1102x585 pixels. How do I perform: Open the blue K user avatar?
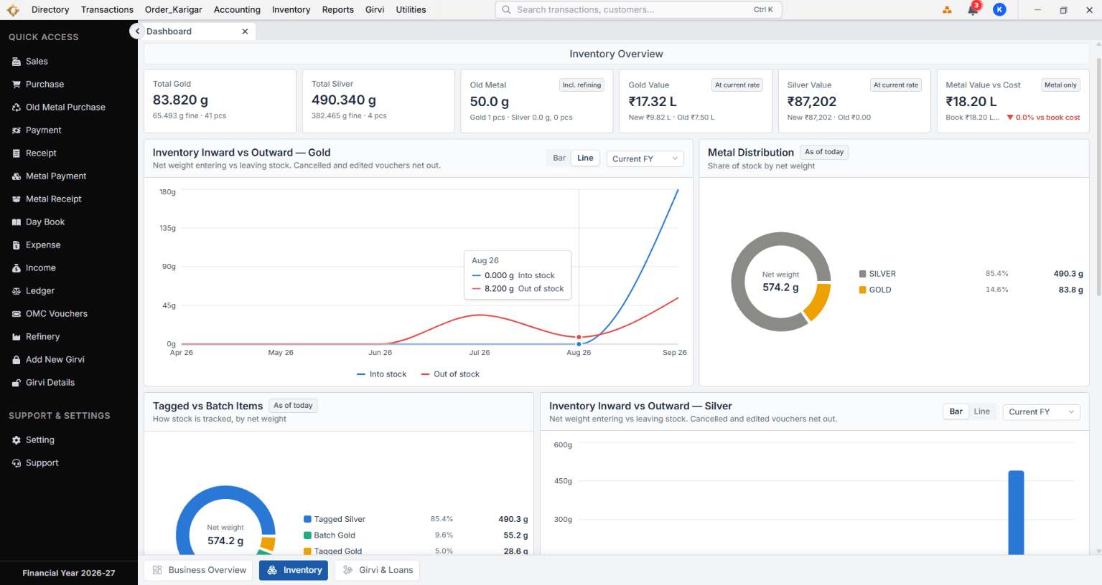coord(999,9)
